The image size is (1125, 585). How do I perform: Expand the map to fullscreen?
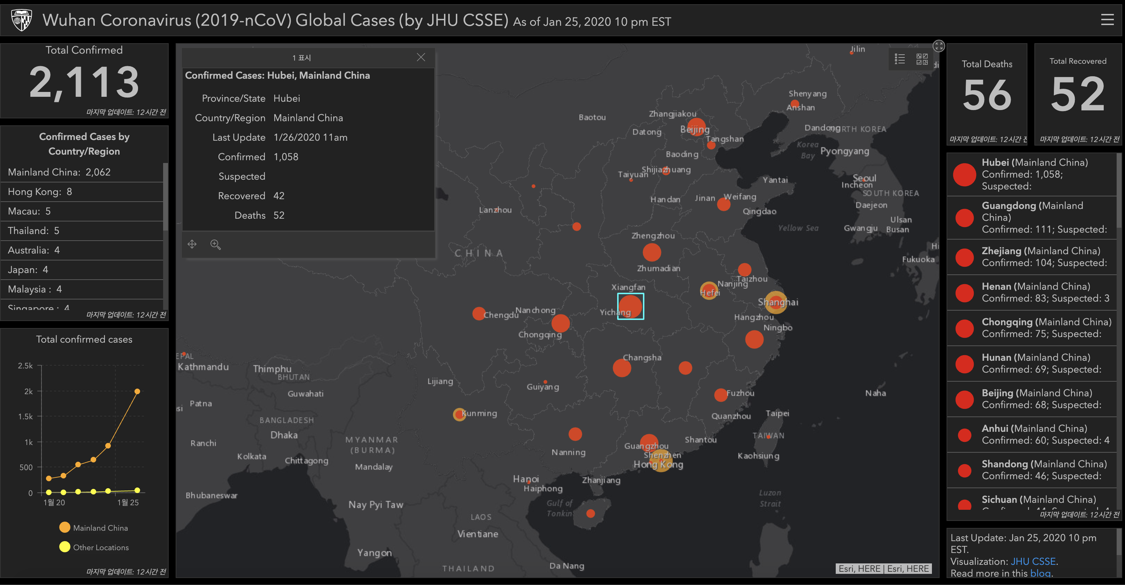click(939, 46)
